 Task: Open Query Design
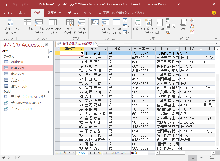(82, 27)
